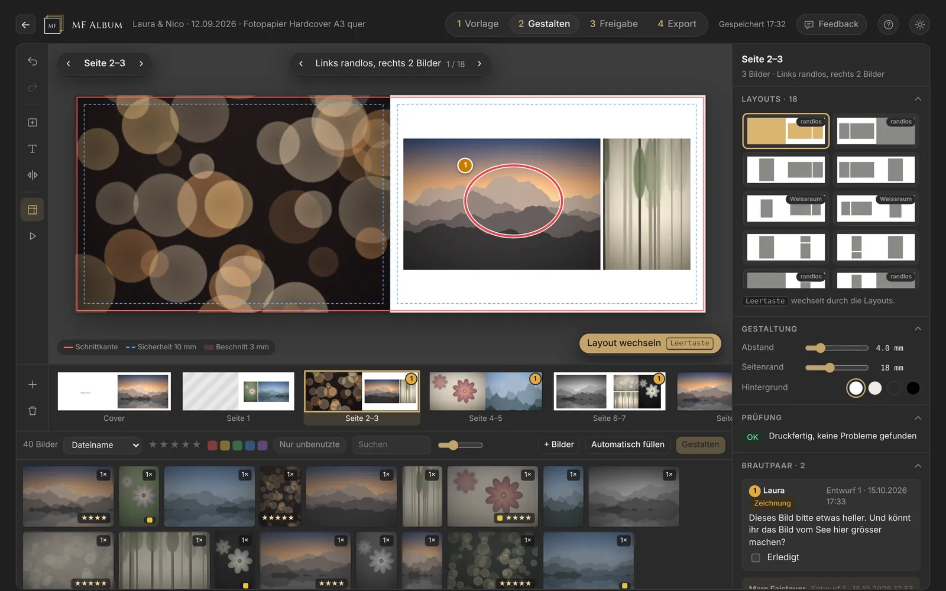Open the help question mark icon
946x591 pixels.
(888, 24)
